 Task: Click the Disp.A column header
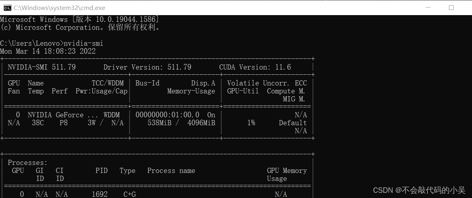tap(203, 83)
